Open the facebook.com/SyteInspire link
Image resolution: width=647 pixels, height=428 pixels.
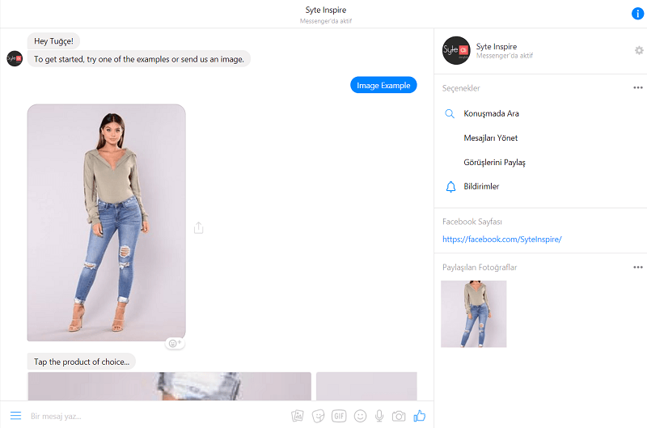pyautogui.click(x=501, y=239)
